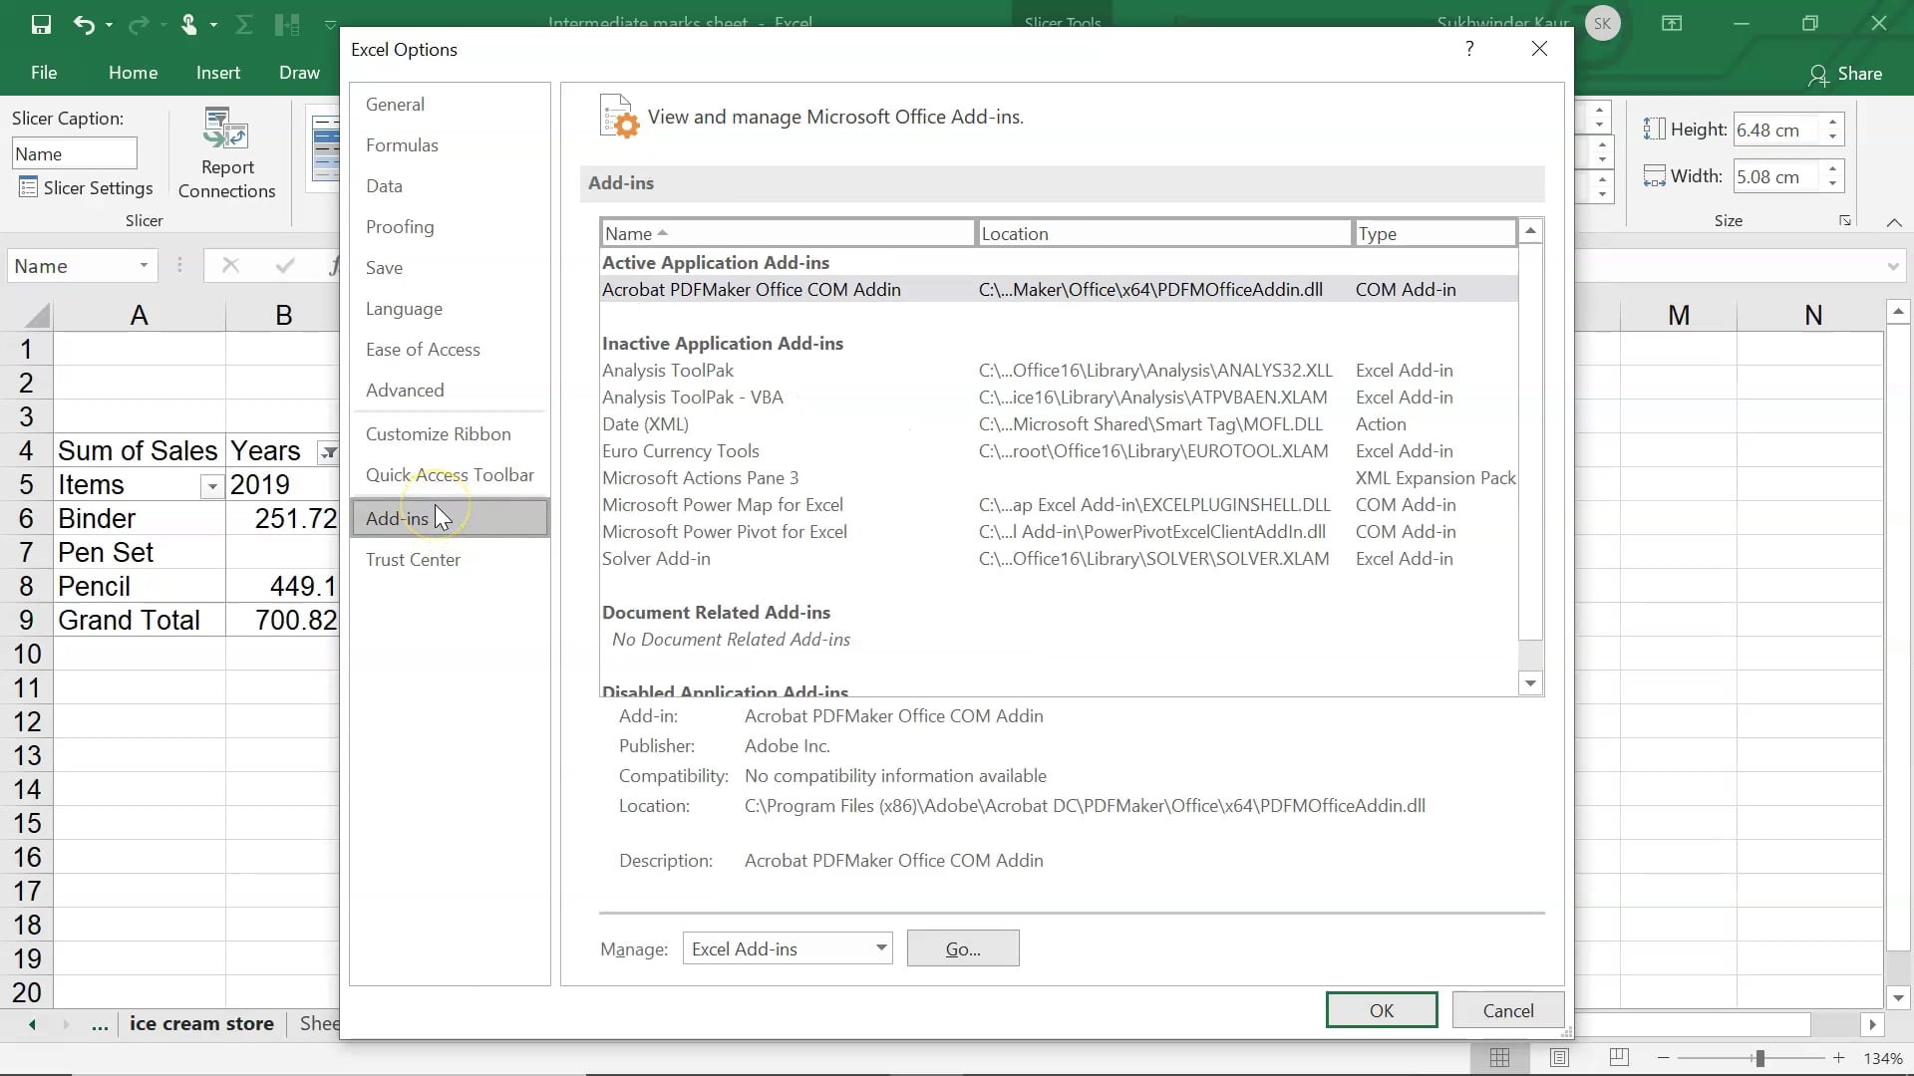Click the Share button
Image resolution: width=1914 pixels, height=1076 pixels.
tap(1845, 74)
